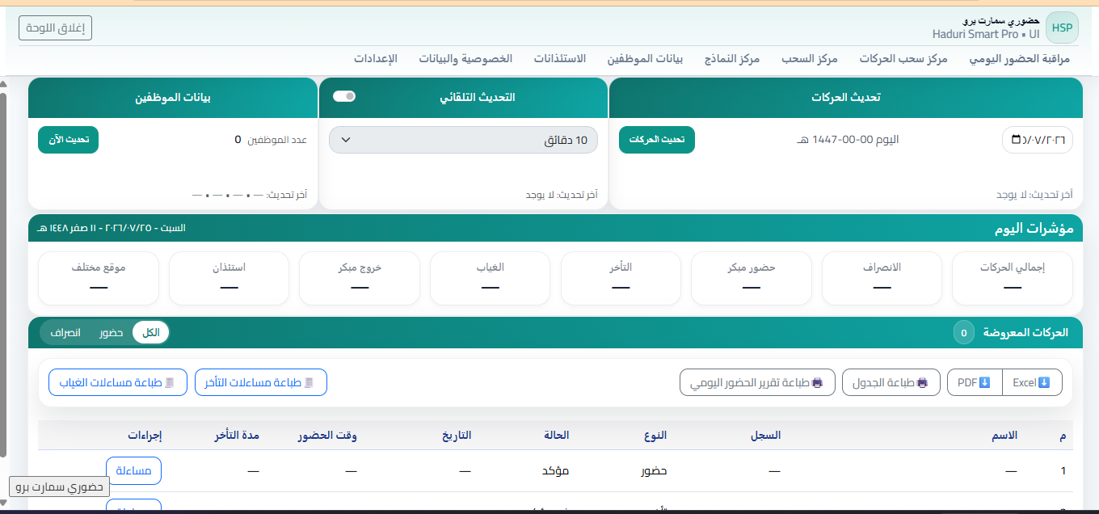This screenshot has height=514, width=1099.
Task: Go to الاستئذانات tab
Action: [x=559, y=59]
